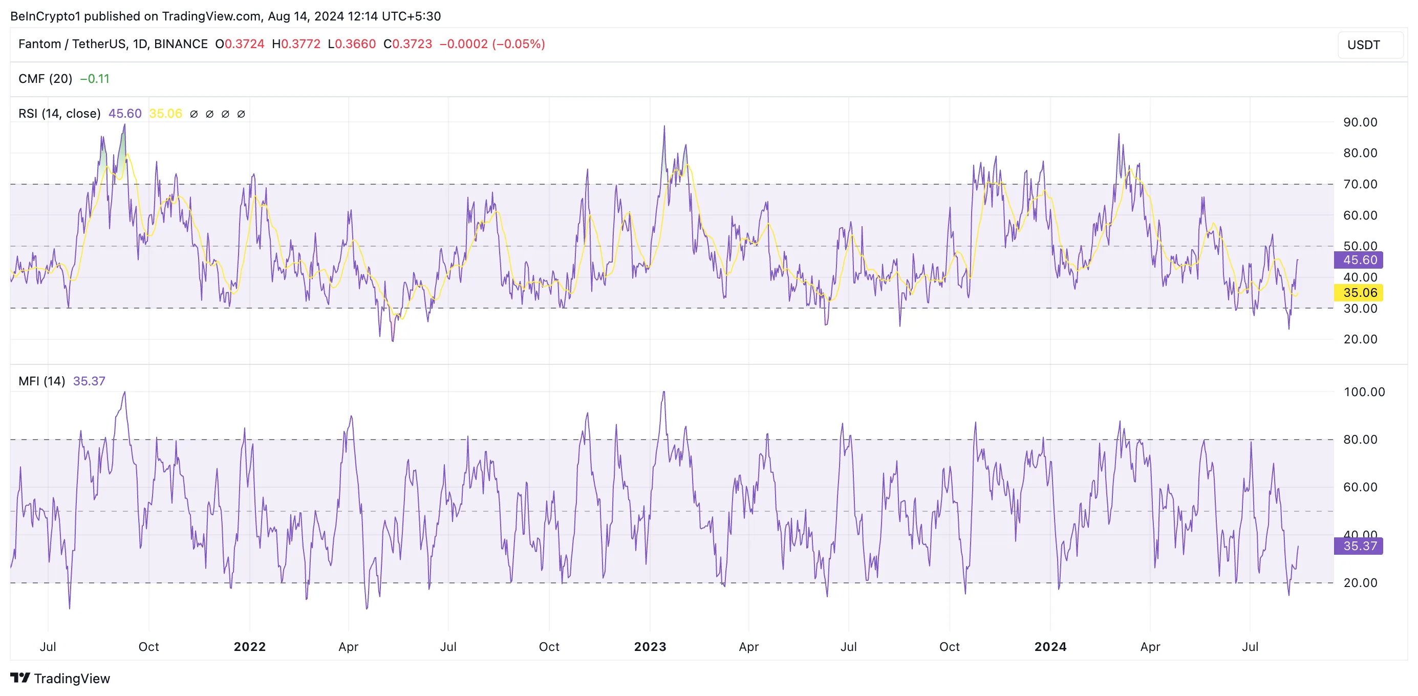Click the purple 45.60 RSI price-axis tag

[x=1359, y=259]
